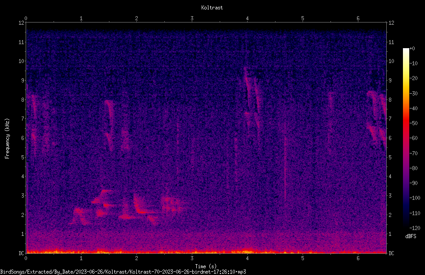Click the '+0' label on dBFS scale
The image size is (425, 275).
pos(412,49)
